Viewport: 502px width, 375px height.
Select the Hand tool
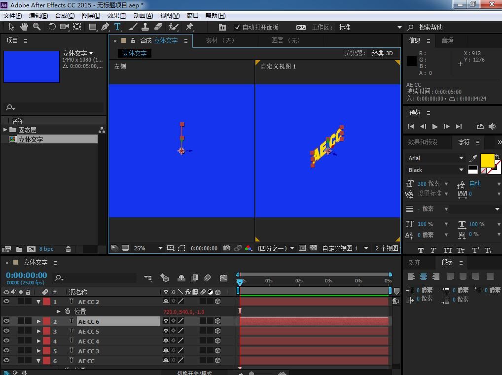tap(24, 27)
